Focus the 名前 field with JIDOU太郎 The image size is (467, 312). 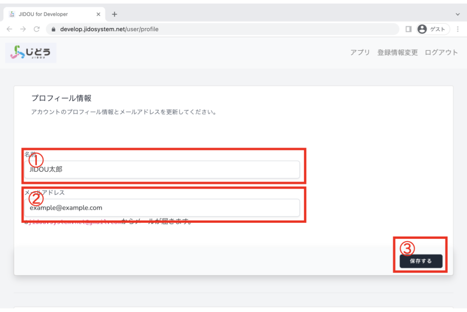point(162,169)
